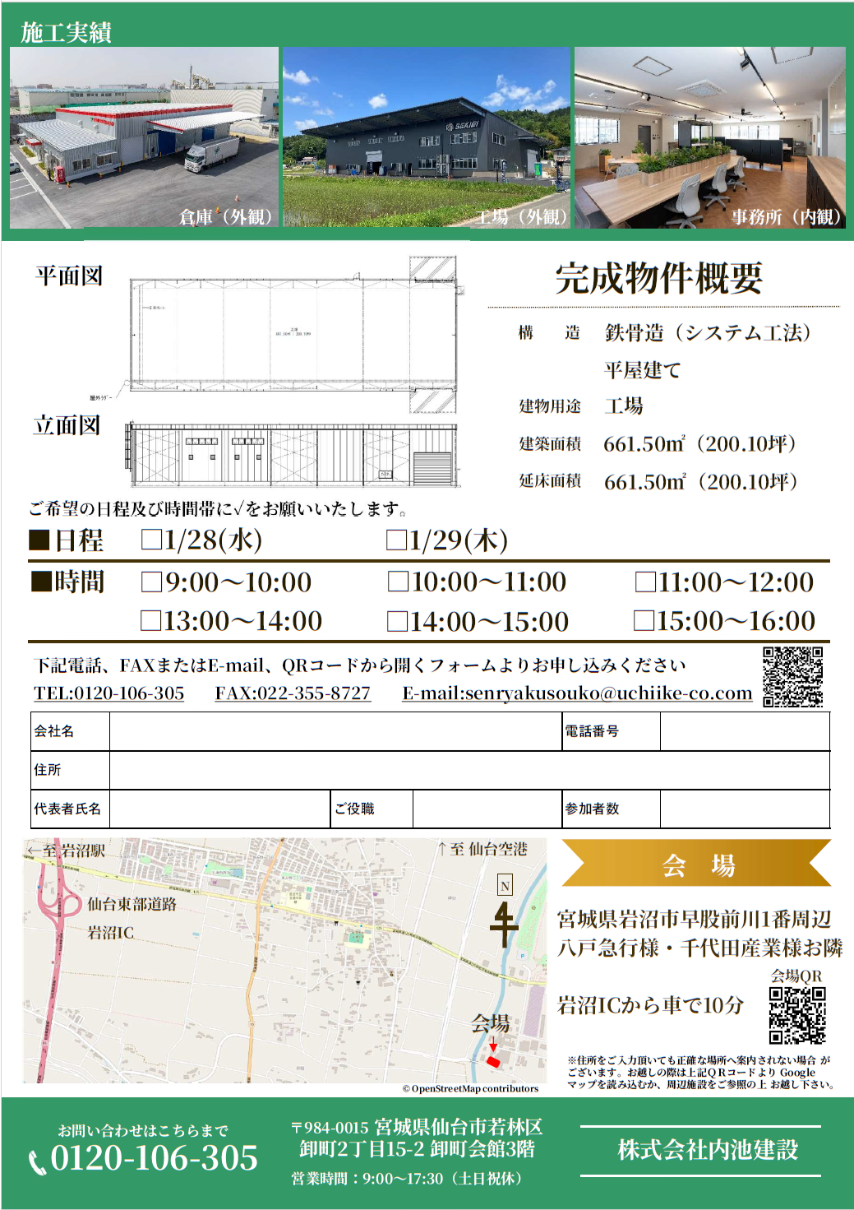
Task: Click the FAX:022-355-8727 link
Action: (293, 693)
